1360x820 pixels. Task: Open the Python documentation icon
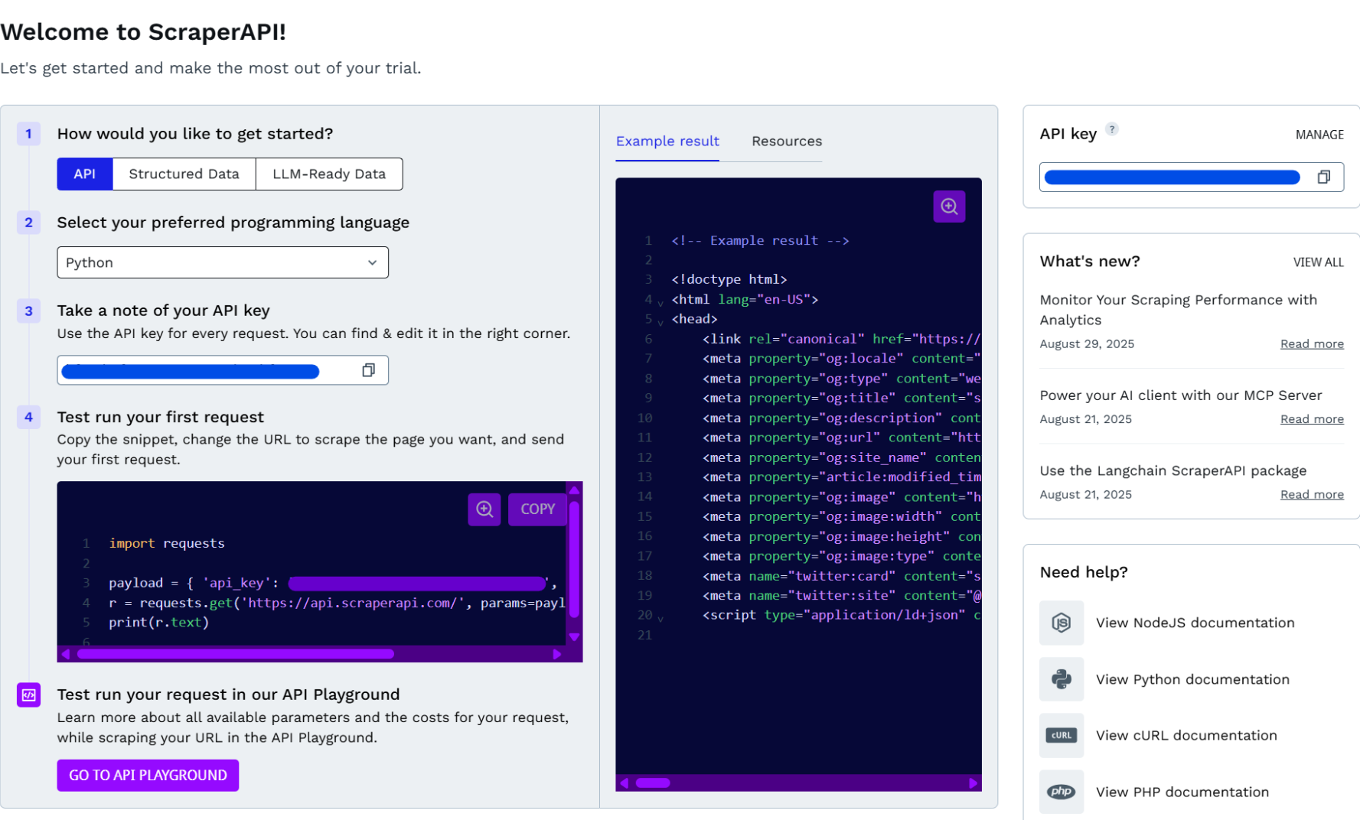point(1061,679)
